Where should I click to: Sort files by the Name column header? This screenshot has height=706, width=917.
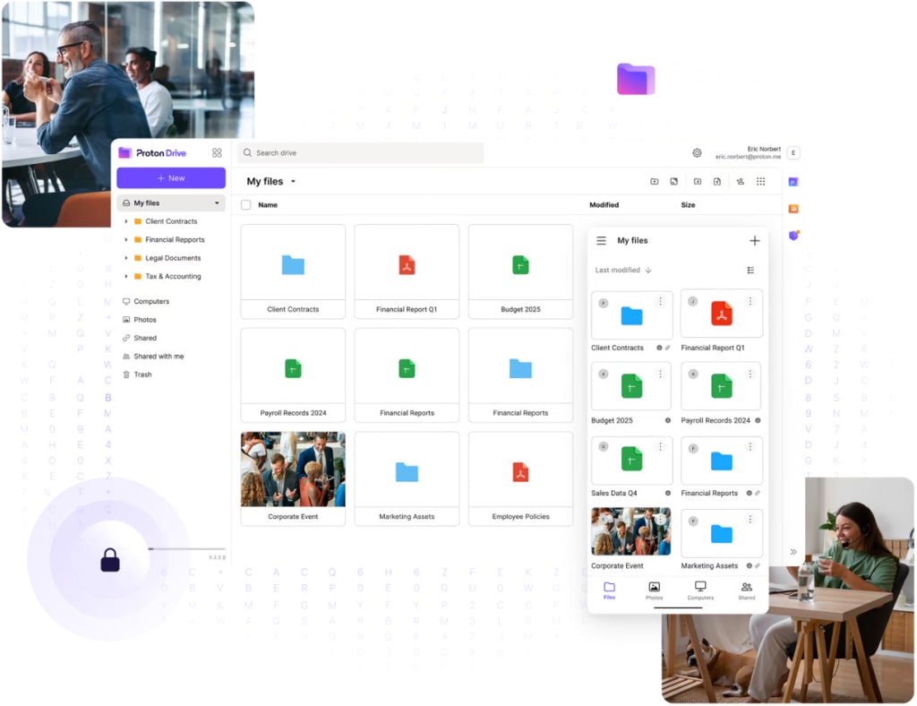268,205
